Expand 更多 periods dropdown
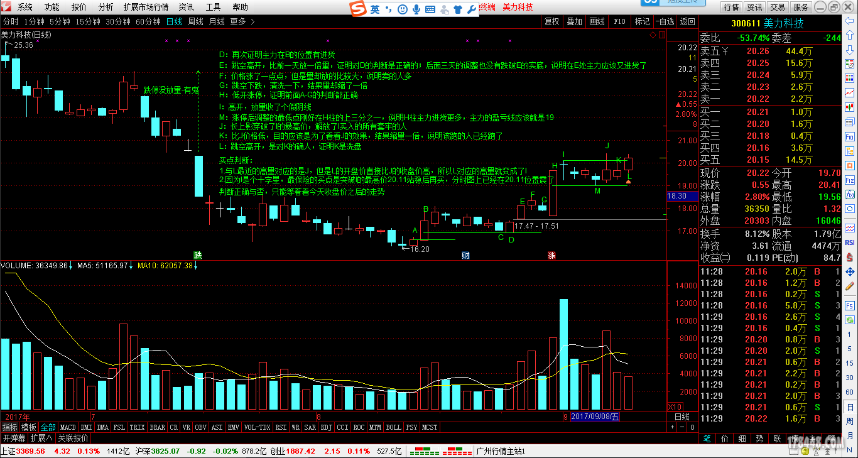The width and height of the screenshot is (858, 458). tap(242, 21)
